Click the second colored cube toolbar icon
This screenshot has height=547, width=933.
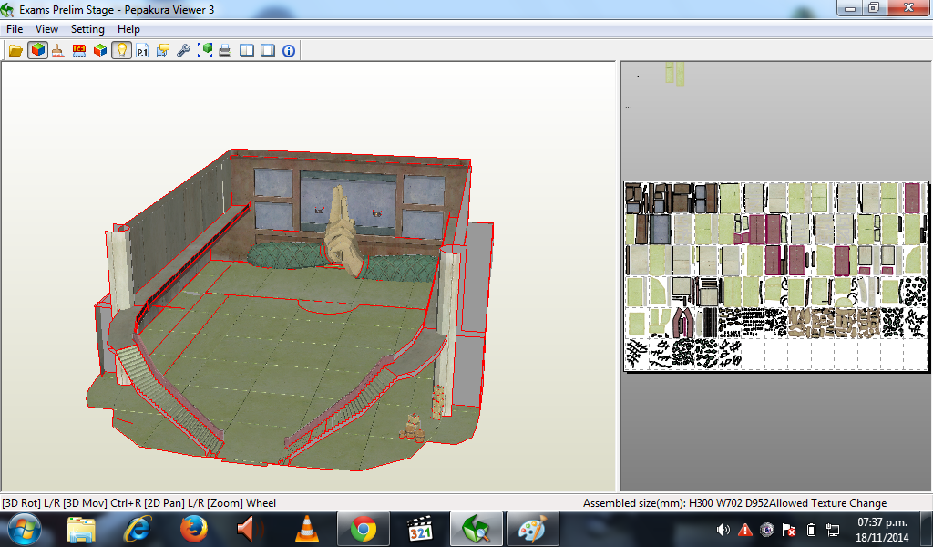100,50
